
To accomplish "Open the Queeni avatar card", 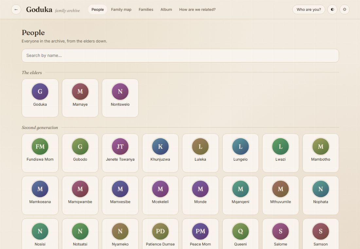I will pos(241,234).
